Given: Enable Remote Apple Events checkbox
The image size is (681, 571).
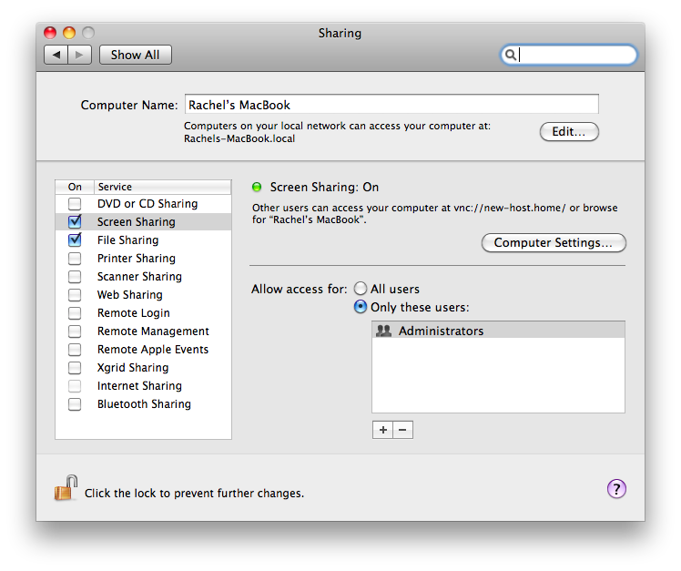Looking at the screenshot, I should pyautogui.click(x=75, y=350).
